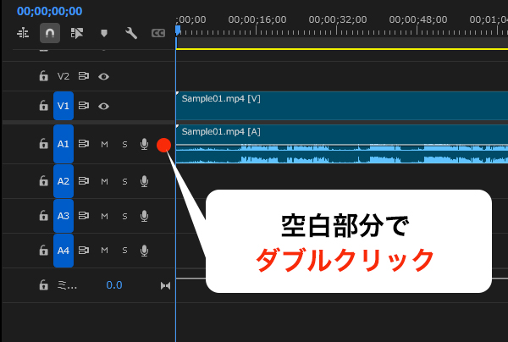Mute track A3
The width and height of the screenshot is (508, 342).
tap(104, 217)
